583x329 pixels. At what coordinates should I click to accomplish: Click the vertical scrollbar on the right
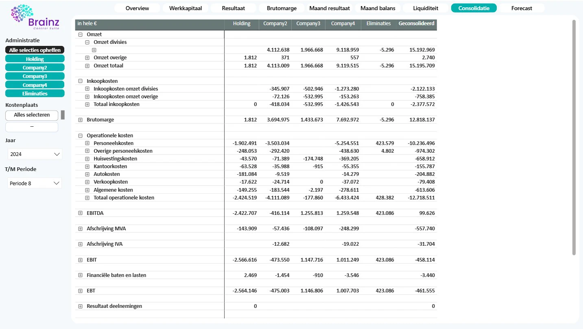574,137
